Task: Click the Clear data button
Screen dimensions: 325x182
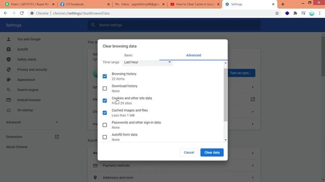Action: (212, 152)
